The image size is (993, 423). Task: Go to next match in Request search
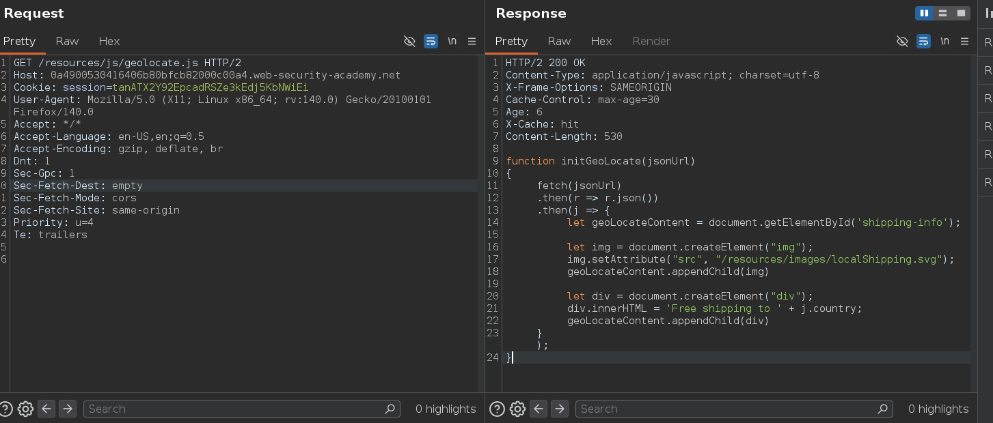[x=67, y=409]
